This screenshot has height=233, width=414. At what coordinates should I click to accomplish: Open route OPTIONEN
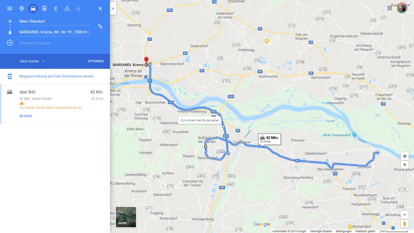tap(95, 61)
